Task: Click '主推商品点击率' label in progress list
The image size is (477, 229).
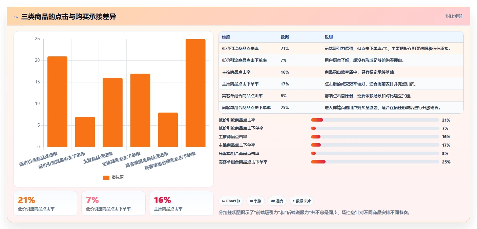Action: [x=233, y=137]
